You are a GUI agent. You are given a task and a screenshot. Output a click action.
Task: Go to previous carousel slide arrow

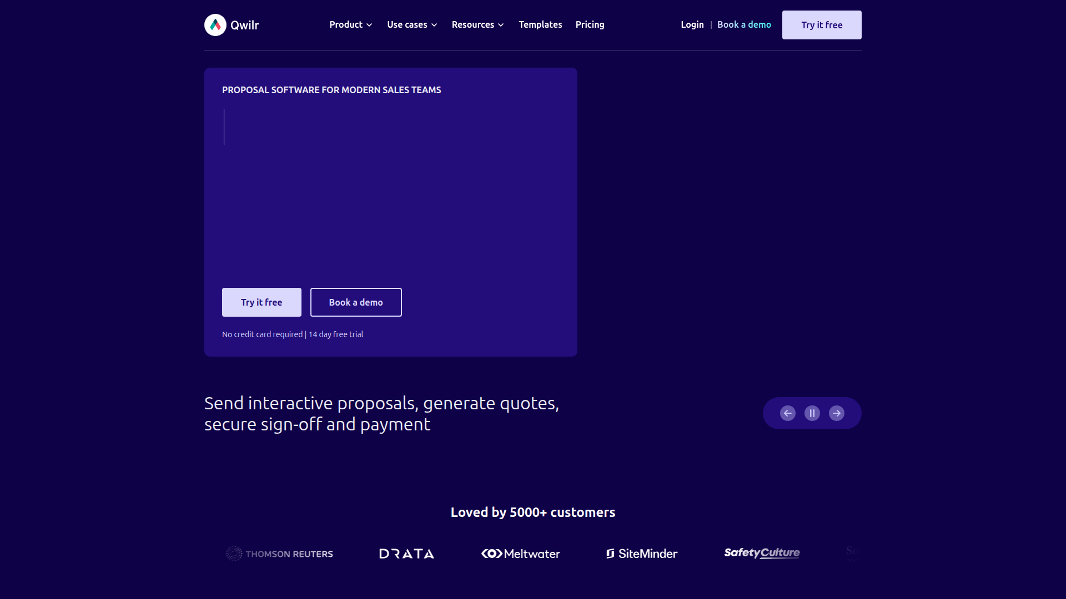click(x=788, y=413)
